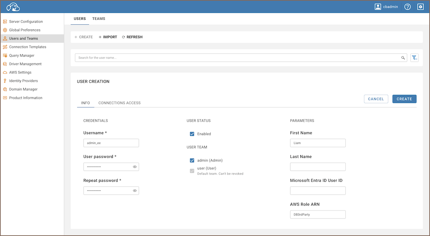
Task: Uncheck the Enabled user status checkbox
Action: coord(192,134)
